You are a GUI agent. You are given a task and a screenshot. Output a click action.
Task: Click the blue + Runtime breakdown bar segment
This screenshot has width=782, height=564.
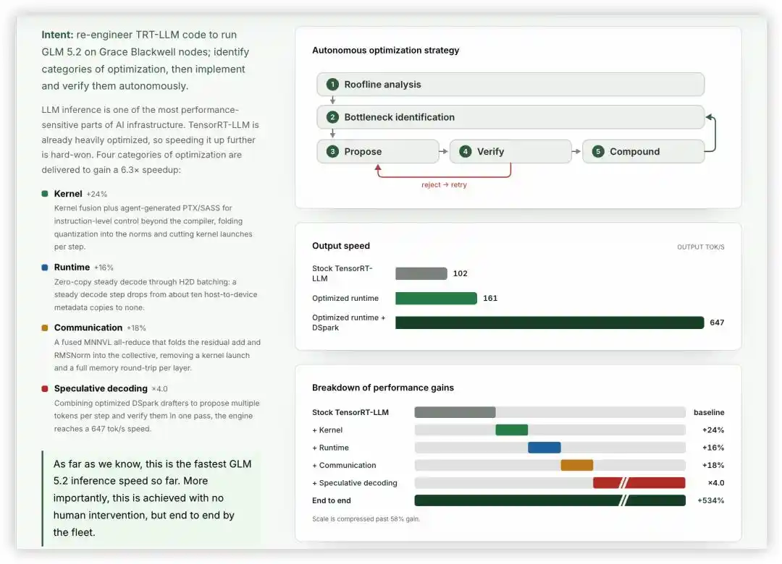click(544, 448)
